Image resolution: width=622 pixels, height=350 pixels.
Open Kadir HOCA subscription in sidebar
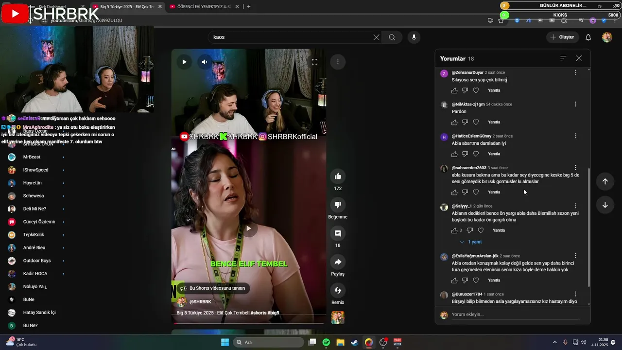click(36, 274)
